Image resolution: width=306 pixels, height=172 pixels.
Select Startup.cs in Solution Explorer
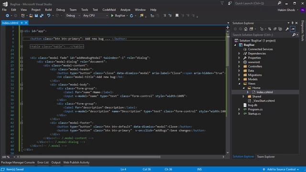[254, 114]
